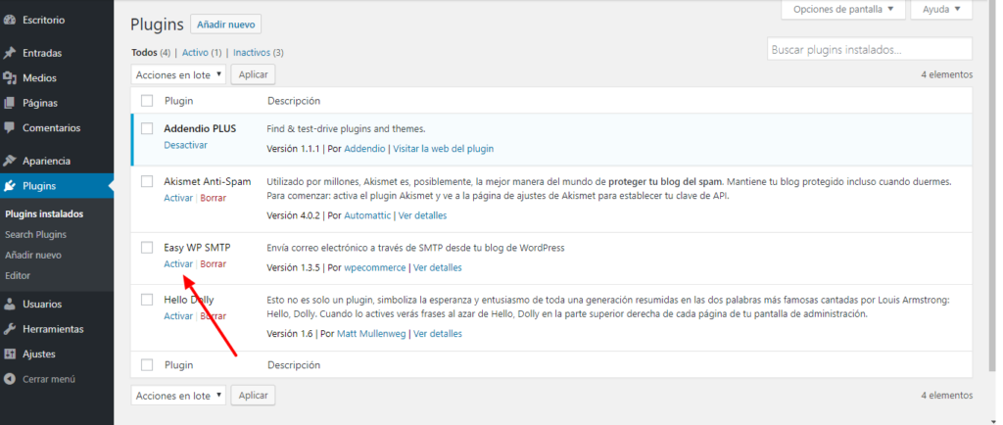The height and width of the screenshot is (425, 1003).
Task: Check the Addendio PLUS plugin checkbox
Action: pos(147,128)
